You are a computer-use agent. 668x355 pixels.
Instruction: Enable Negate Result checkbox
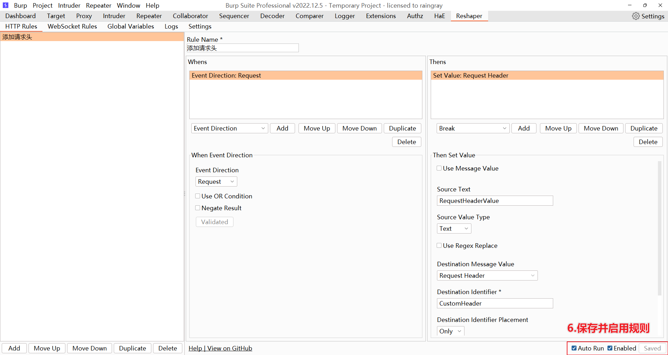198,208
